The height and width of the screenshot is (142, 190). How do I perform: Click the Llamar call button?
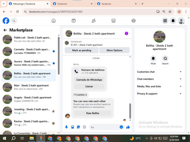tap(89, 86)
